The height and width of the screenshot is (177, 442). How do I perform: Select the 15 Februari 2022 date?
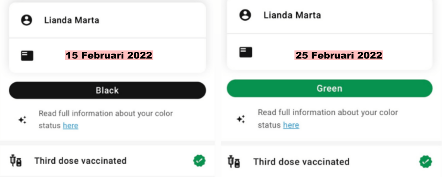tap(109, 55)
